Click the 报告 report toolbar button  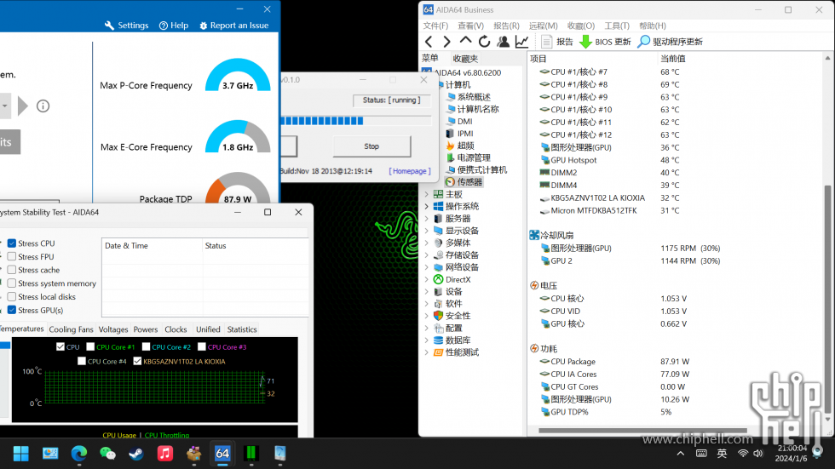point(557,42)
